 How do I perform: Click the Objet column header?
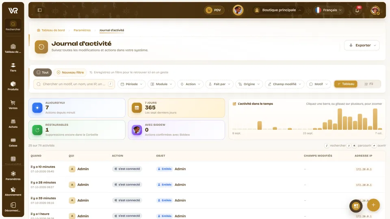(x=161, y=156)
